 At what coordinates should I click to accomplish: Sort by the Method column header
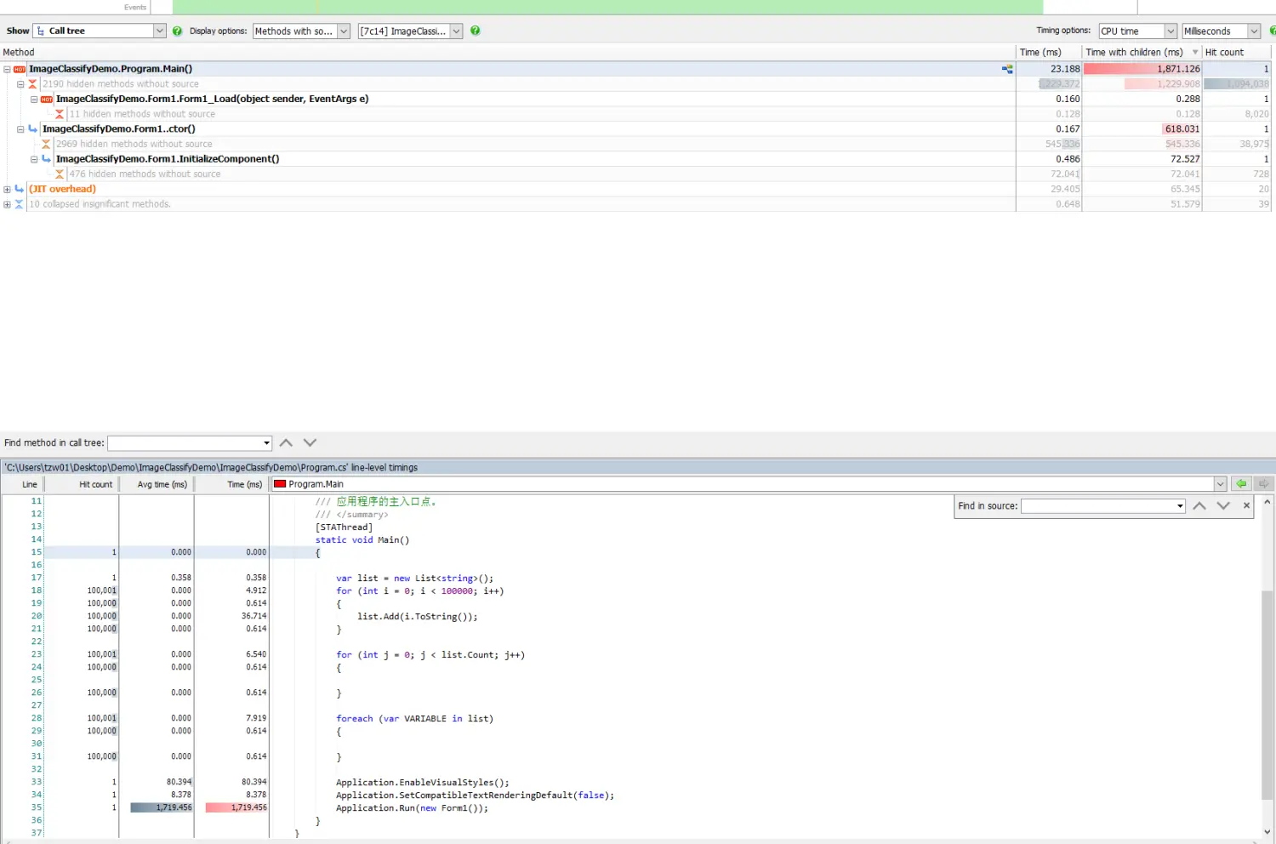508,53
